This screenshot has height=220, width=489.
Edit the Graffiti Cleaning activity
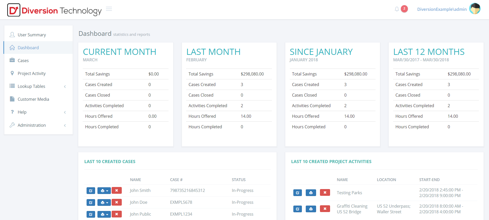[297, 209]
